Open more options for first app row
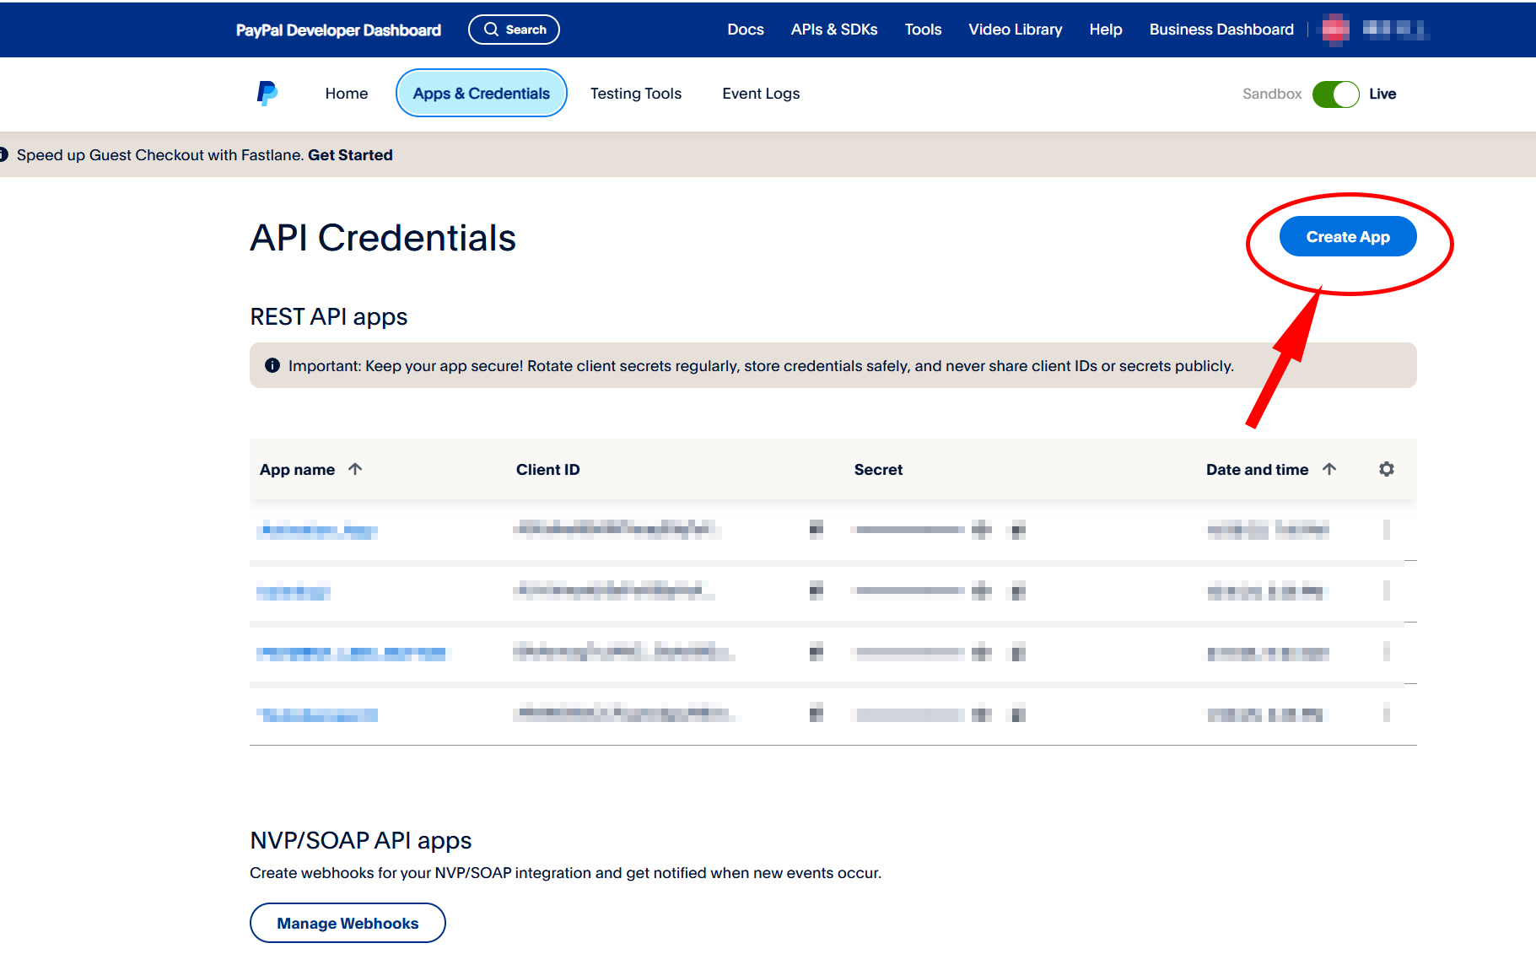 click(x=1387, y=530)
